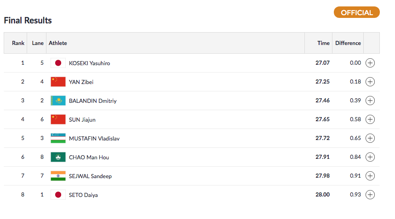Click Uzbekistan flag next to MUSTAFIN Vladislav
Screen dimensions: 395x219
tap(58, 138)
